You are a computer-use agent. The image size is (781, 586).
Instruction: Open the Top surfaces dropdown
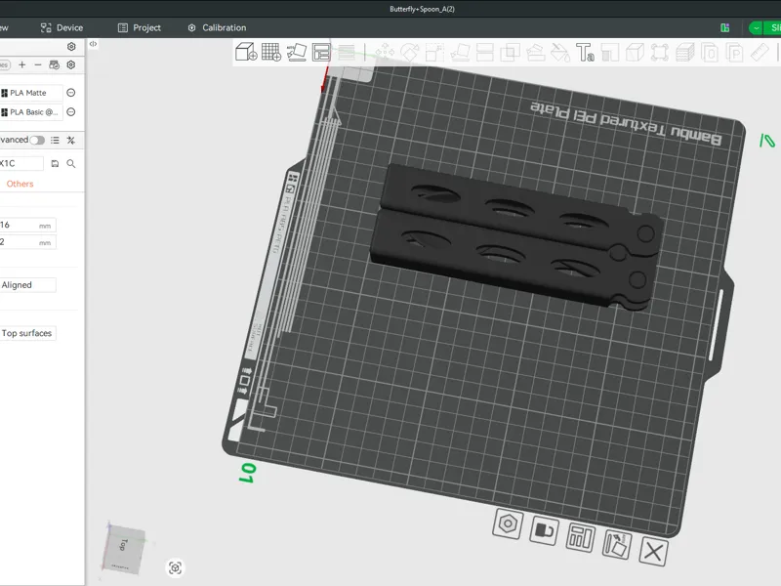pos(28,333)
